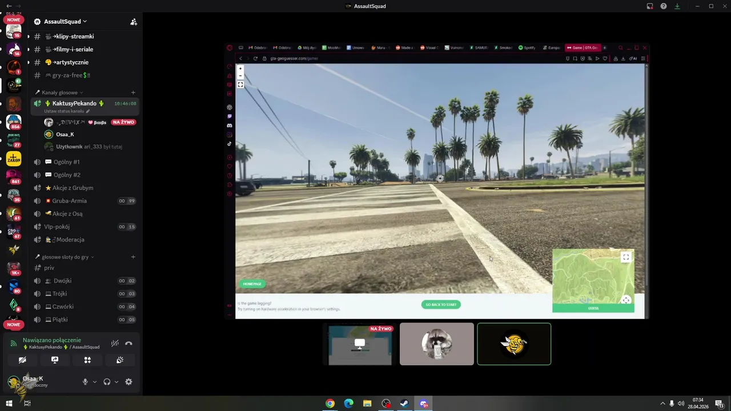This screenshot has width=731, height=411.
Task: Invite people to AssaultSquad server
Action: 134,22
